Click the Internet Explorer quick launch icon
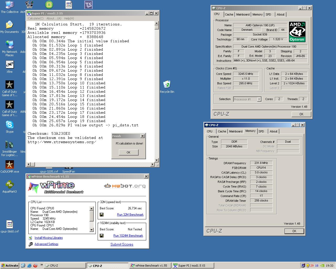 point(29,266)
